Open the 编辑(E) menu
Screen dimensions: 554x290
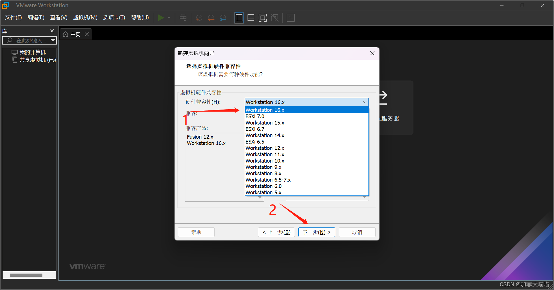click(x=36, y=18)
